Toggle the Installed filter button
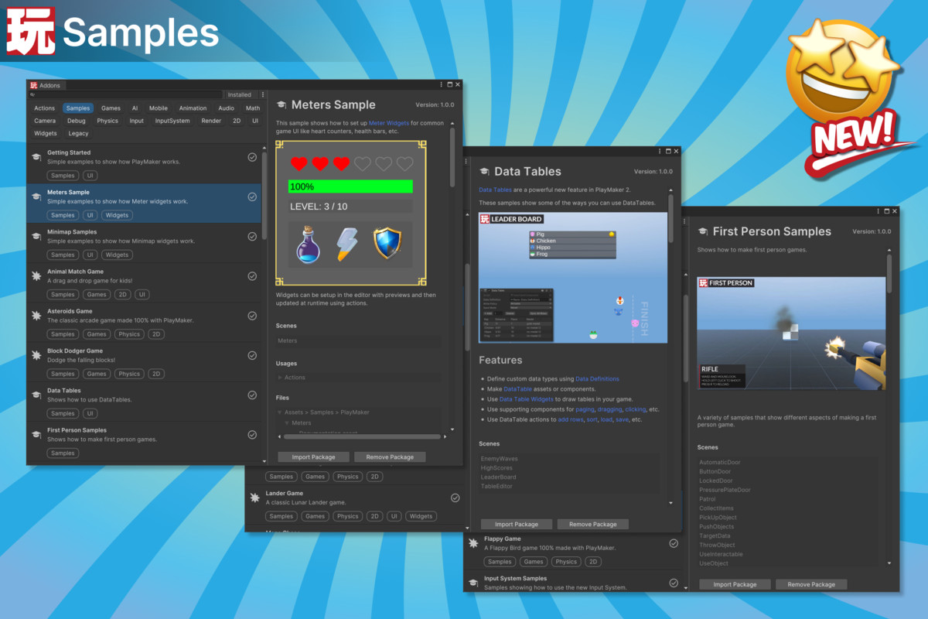Screen dimensions: 928x619 coord(239,95)
